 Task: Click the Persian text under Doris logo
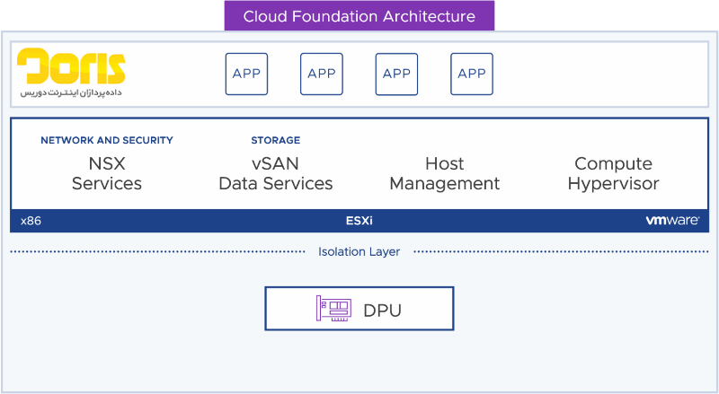point(71,92)
